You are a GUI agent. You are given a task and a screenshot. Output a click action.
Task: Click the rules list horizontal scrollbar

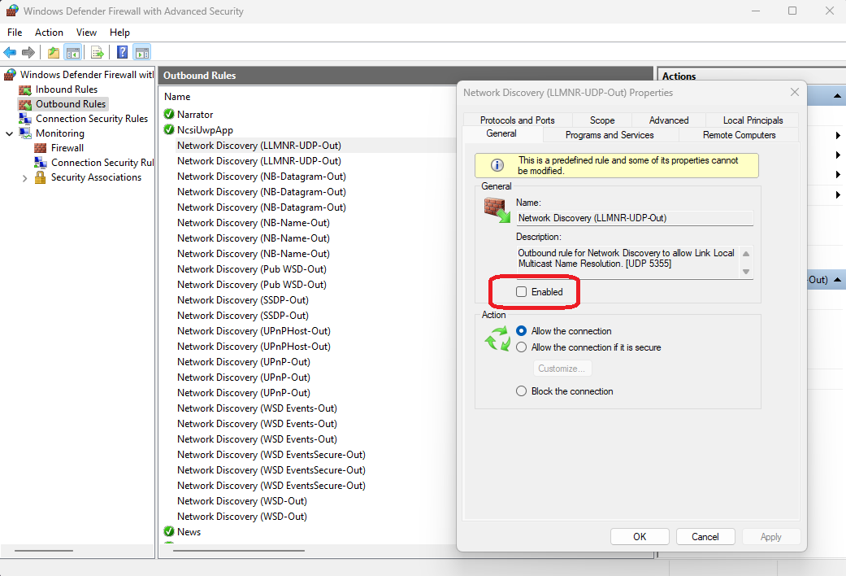click(x=239, y=551)
